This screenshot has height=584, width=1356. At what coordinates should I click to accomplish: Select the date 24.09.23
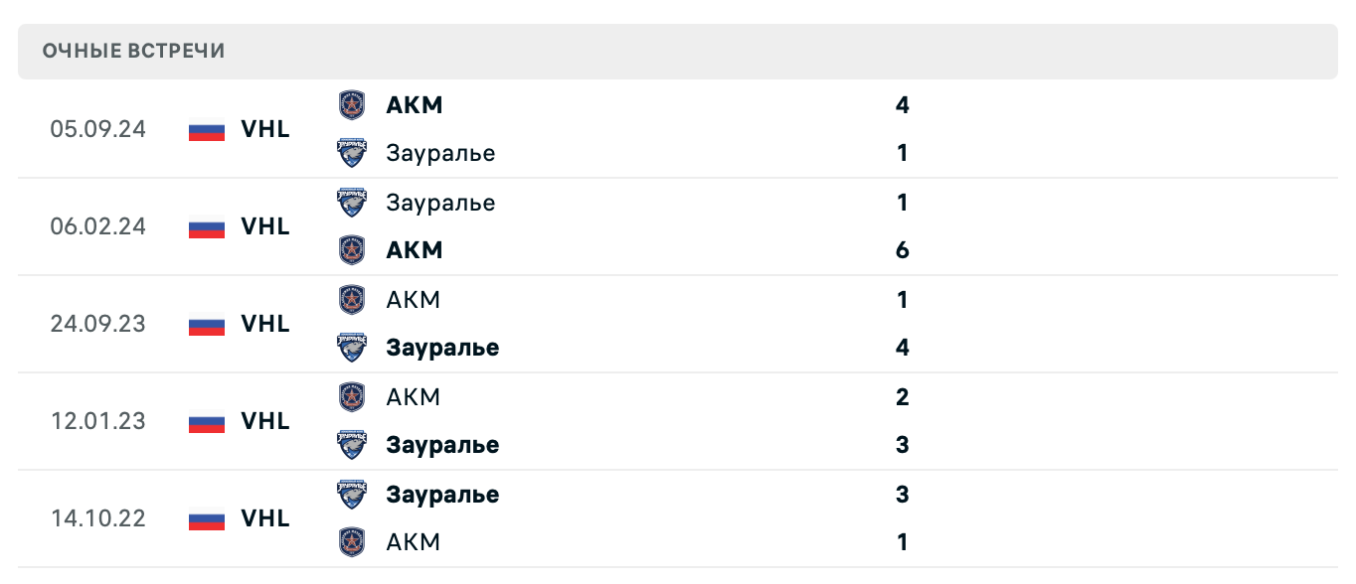point(97,324)
